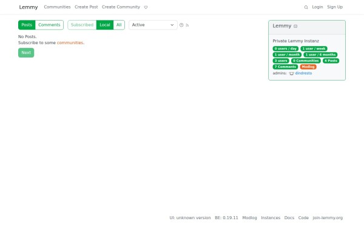Go to the Lemmy home logo
364x227 pixels.
(29, 7)
